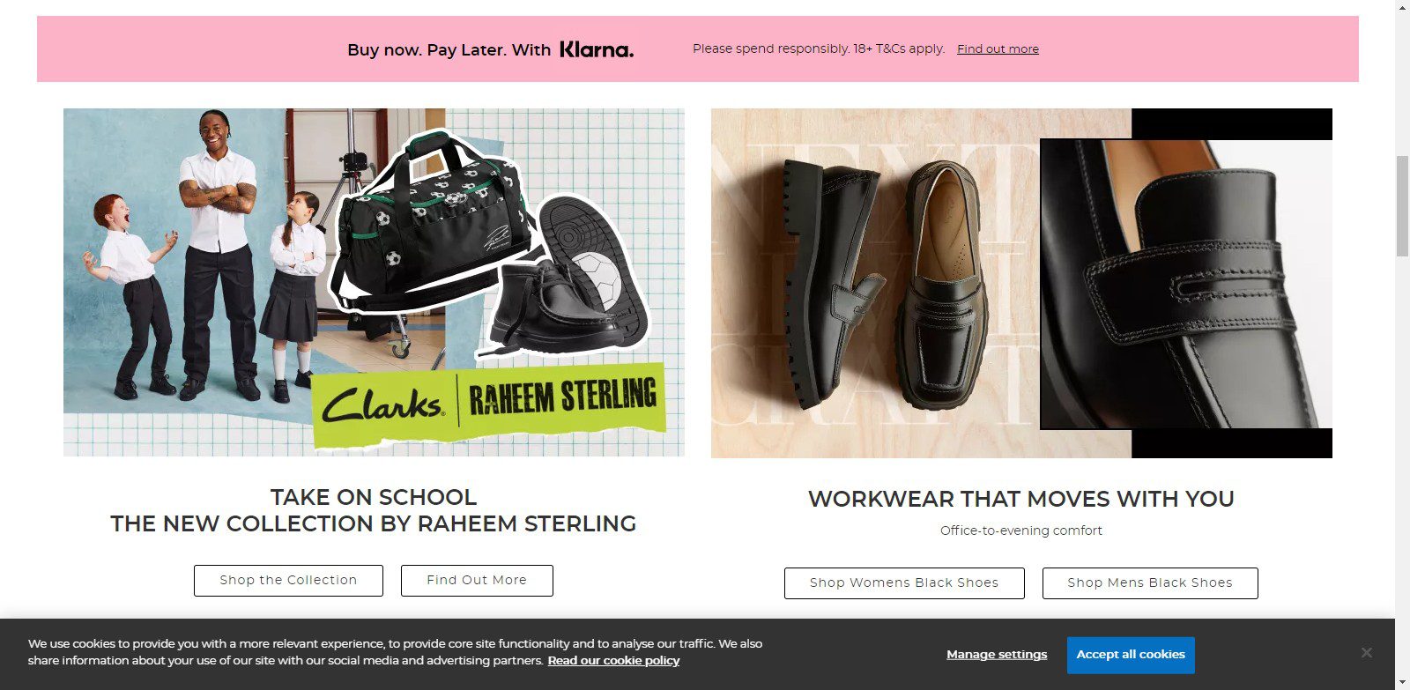
Task: Read our cookie policy link
Action: 613,661
